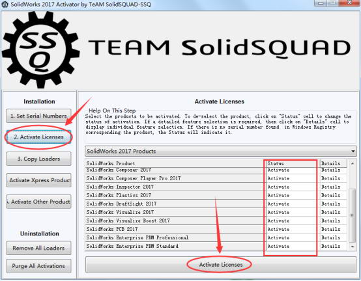The width and height of the screenshot is (361, 281).
Task: Toggle status for SolidWorks PCB 2017
Action: point(293,230)
